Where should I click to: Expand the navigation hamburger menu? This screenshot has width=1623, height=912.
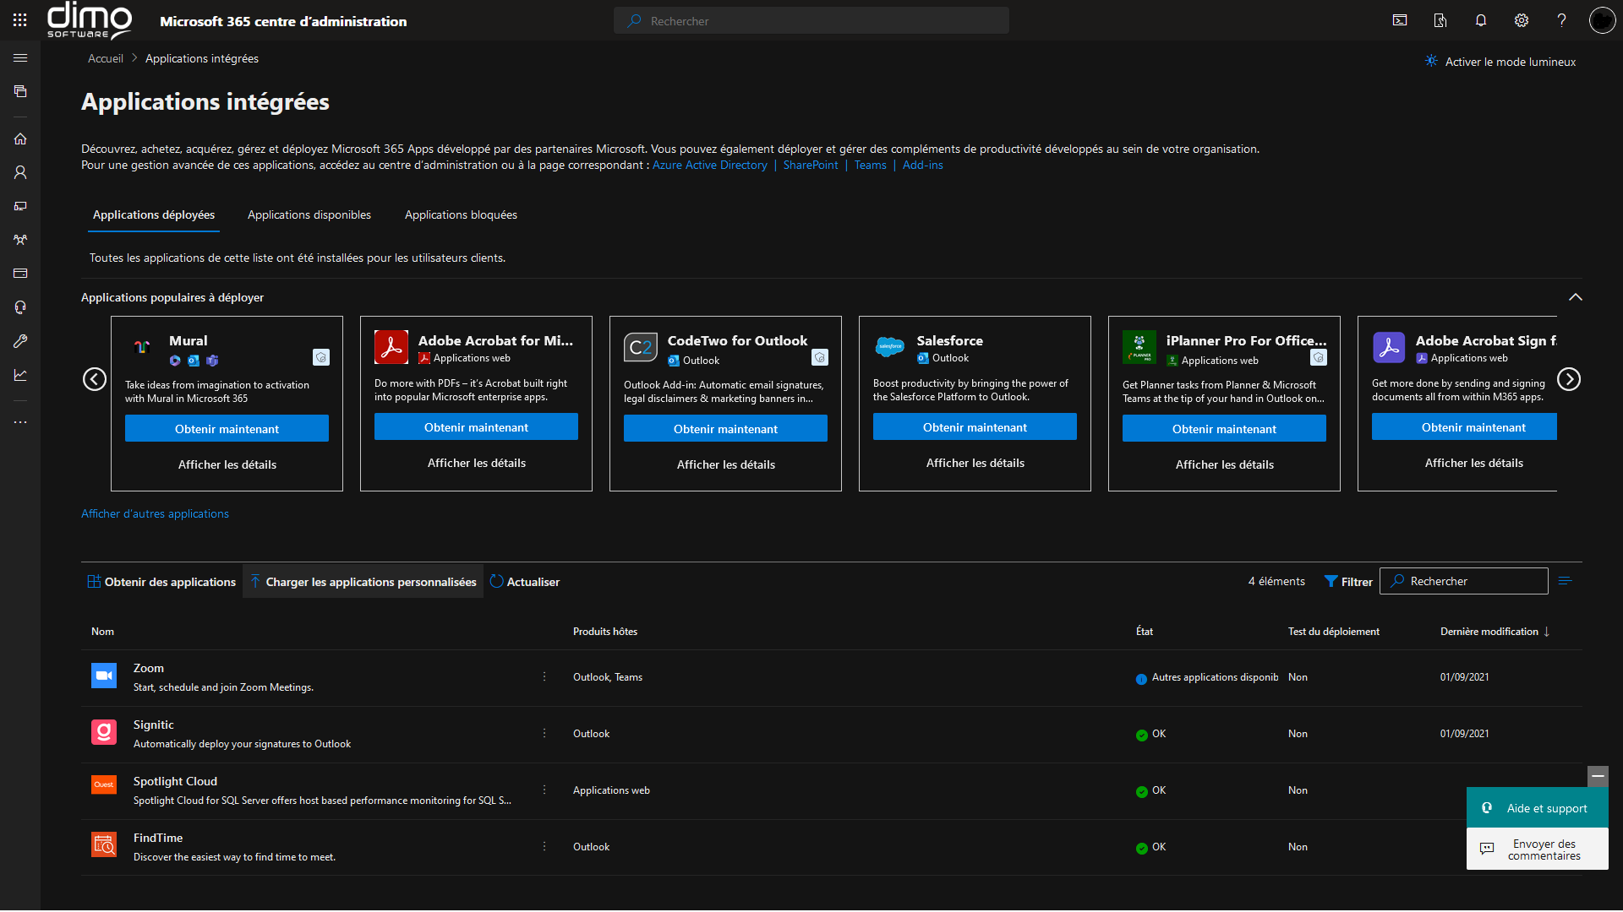(x=20, y=58)
